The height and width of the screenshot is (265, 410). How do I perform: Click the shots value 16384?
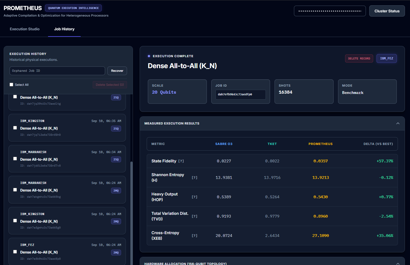click(x=286, y=92)
